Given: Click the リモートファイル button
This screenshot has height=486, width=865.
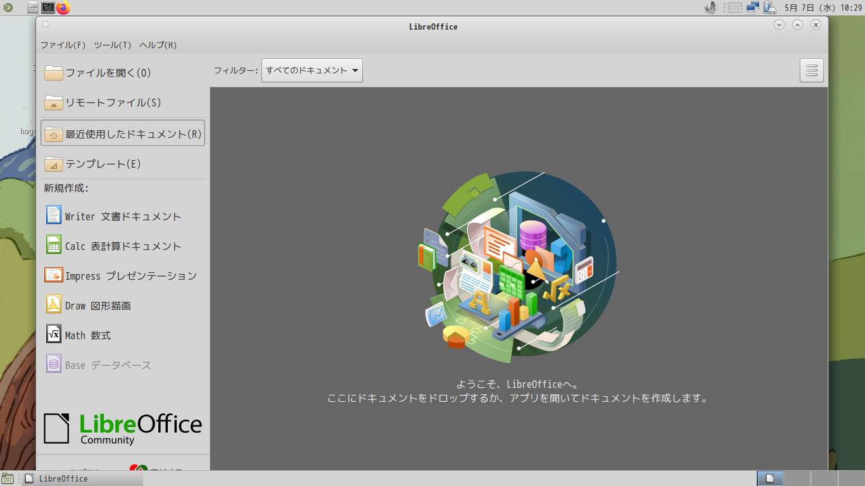Looking at the screenshot, I should (x=113, y=103).
